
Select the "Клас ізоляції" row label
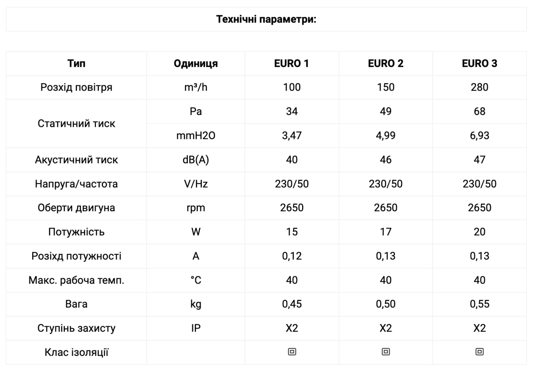click(76, 352)
